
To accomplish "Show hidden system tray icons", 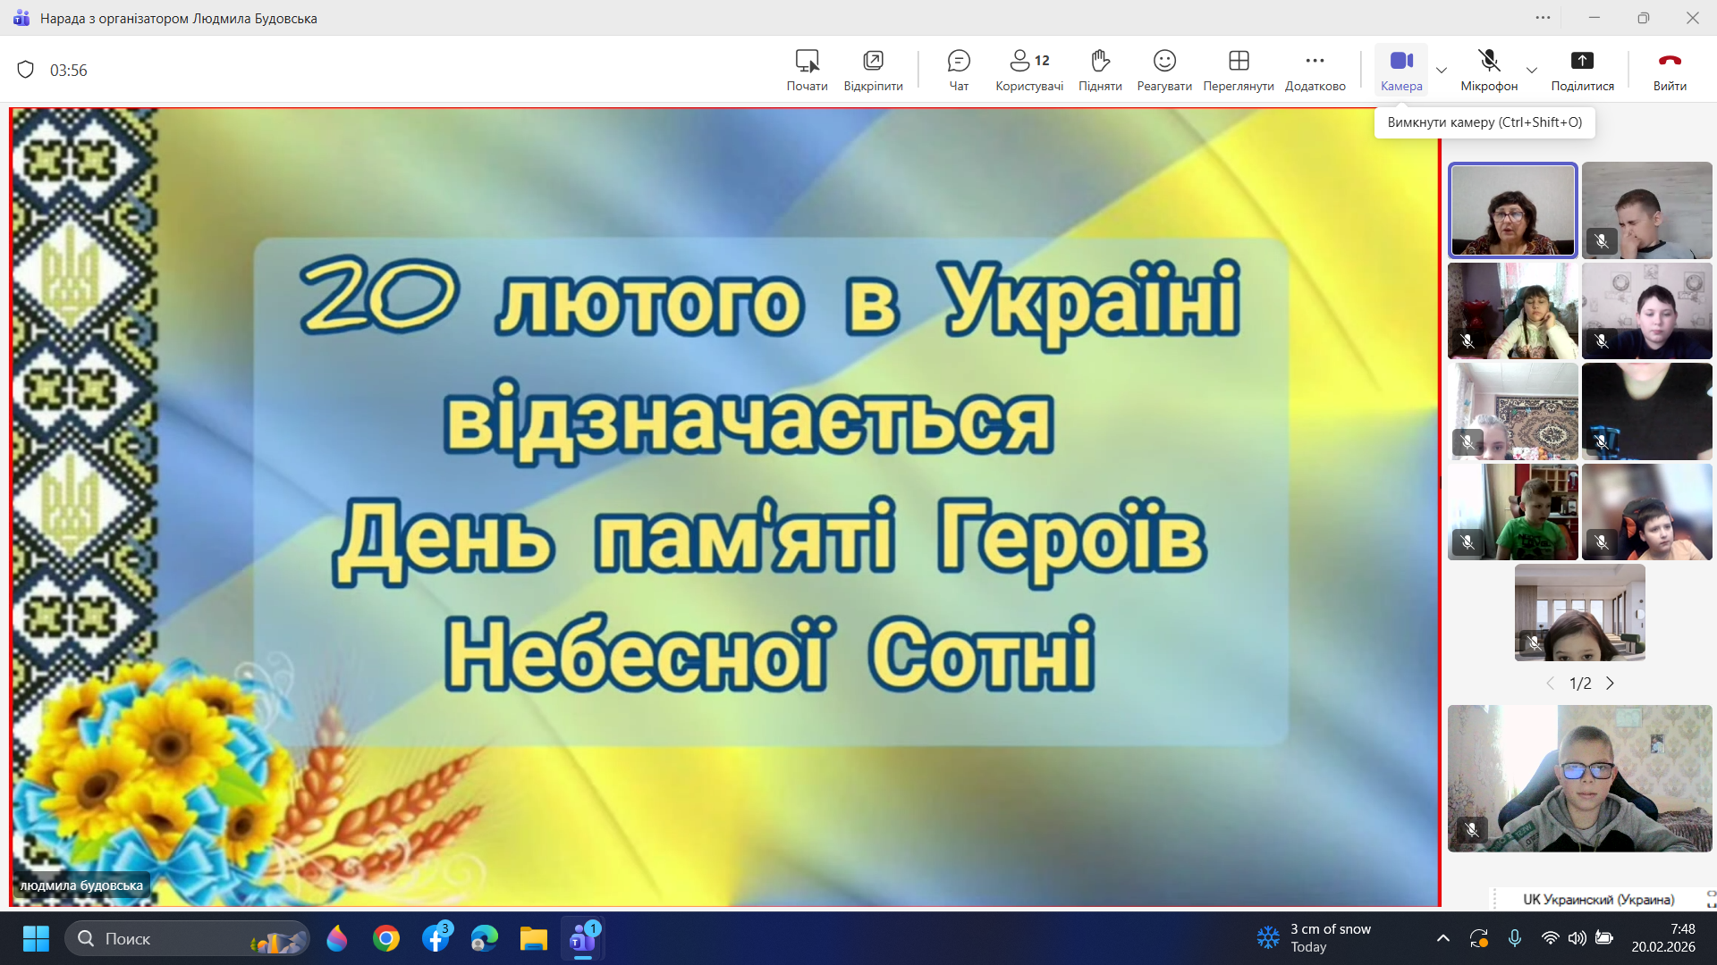I will click(1442, 938).
